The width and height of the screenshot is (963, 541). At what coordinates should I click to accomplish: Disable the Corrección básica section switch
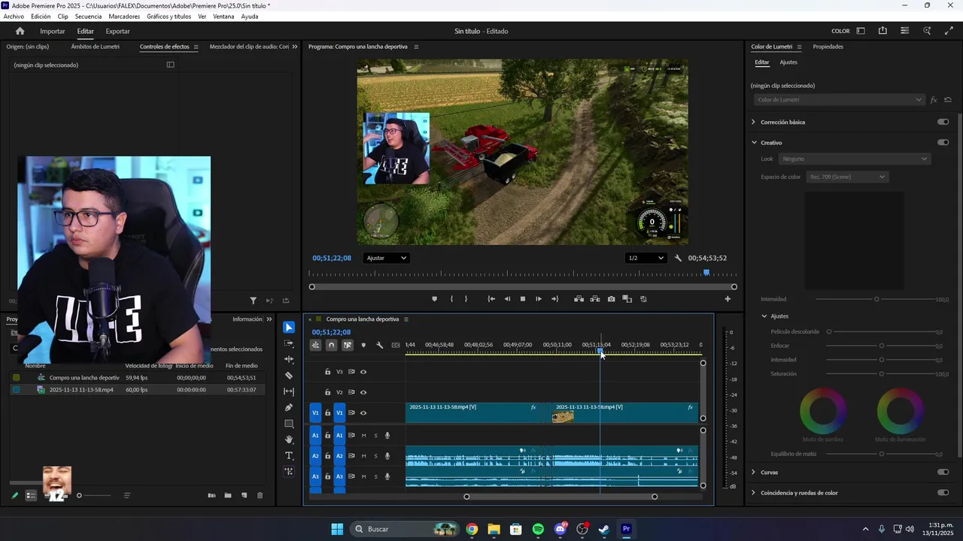[943, 122]
